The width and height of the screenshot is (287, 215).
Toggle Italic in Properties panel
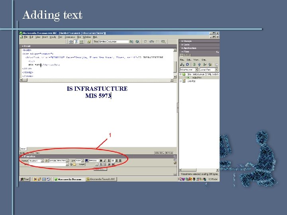pos(105,160)
